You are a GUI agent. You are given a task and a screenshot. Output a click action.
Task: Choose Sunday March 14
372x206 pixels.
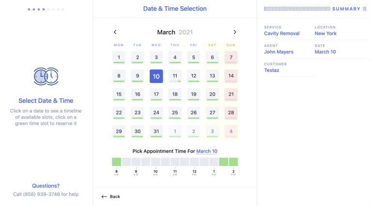click(231, 76)
